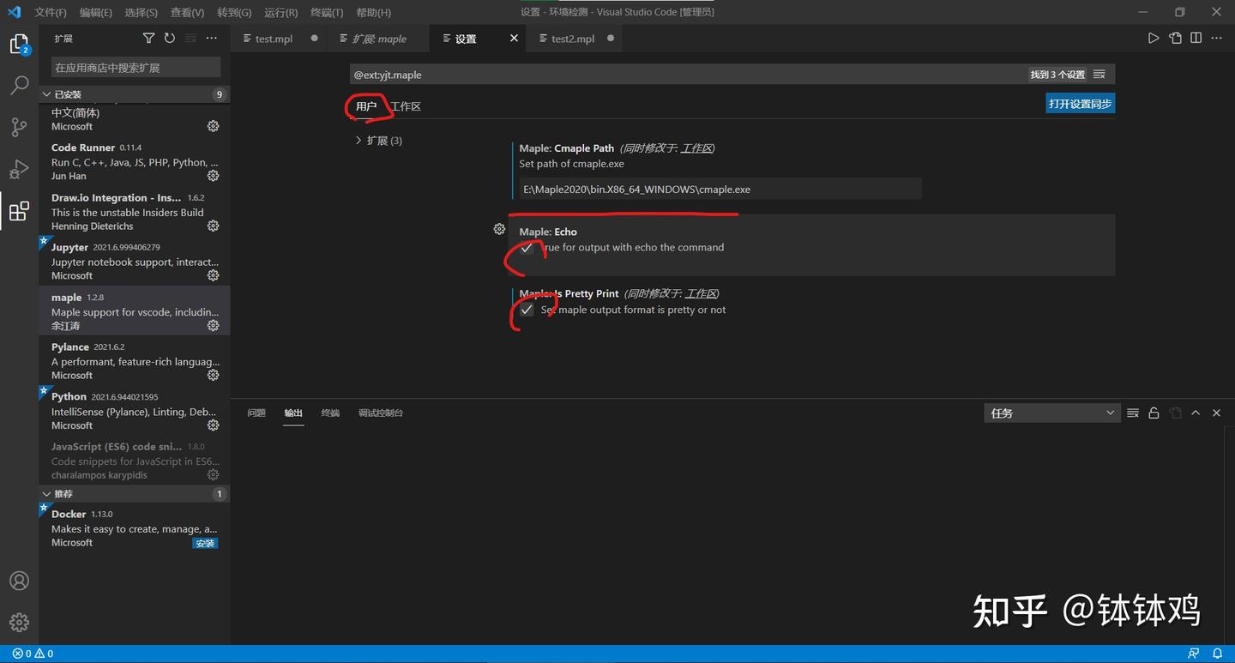
Task: Open the Extensions view in activity bar
Action: (19, 210)
